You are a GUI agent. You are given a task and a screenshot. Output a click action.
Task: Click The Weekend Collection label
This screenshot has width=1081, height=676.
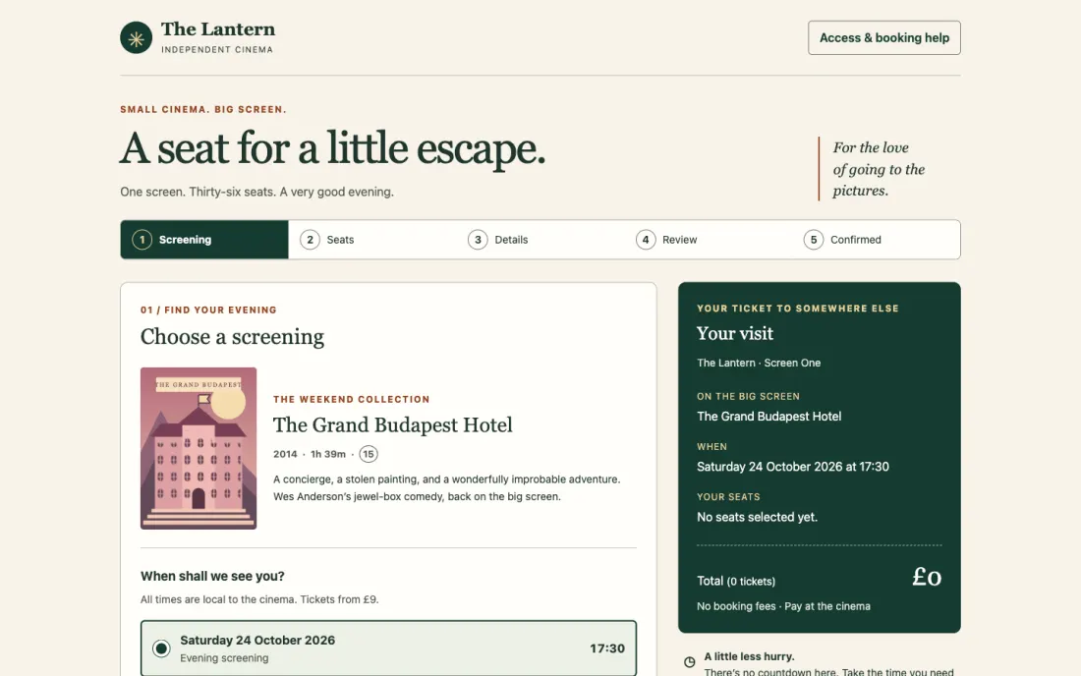pos(352,399)
